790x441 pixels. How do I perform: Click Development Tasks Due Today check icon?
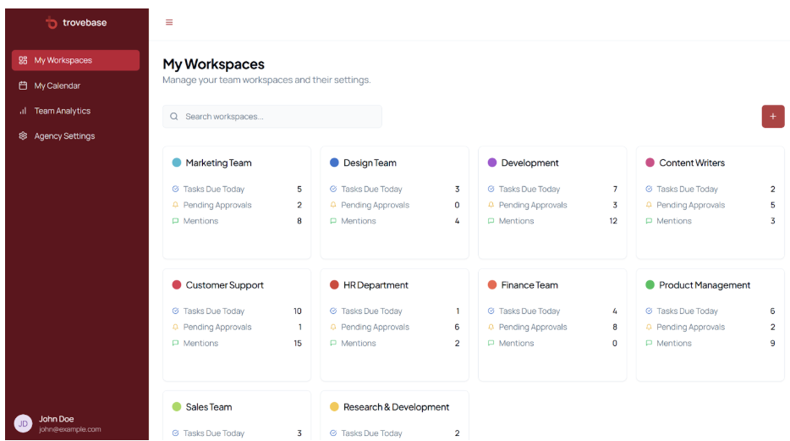click(x=491, y=189)
